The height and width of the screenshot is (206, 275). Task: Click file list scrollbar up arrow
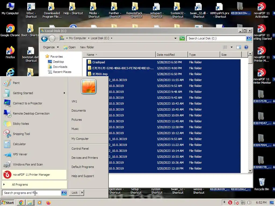(250, 54)
